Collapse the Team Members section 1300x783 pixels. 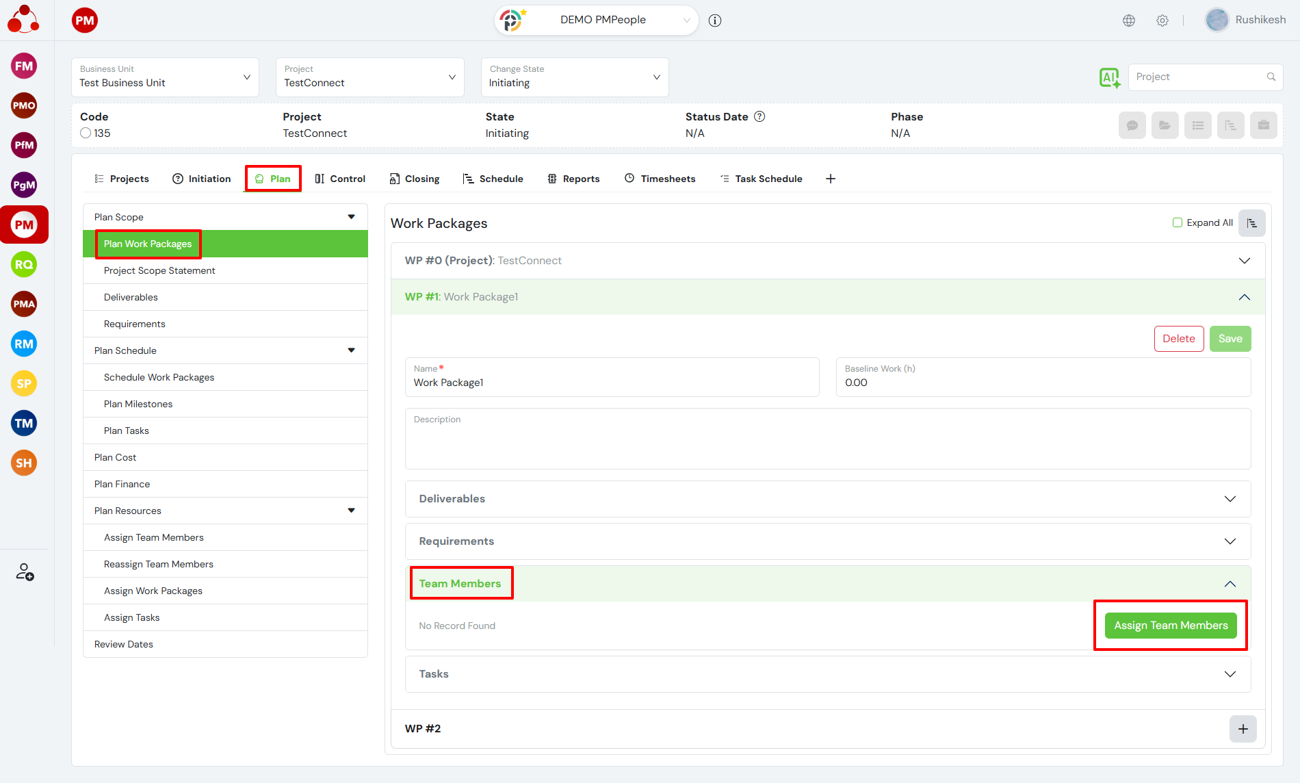tap(1230, 584)
